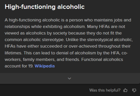Click the text 'account for 19.'
The height and width of the screenshot is (96, 140).
point(19,66)
